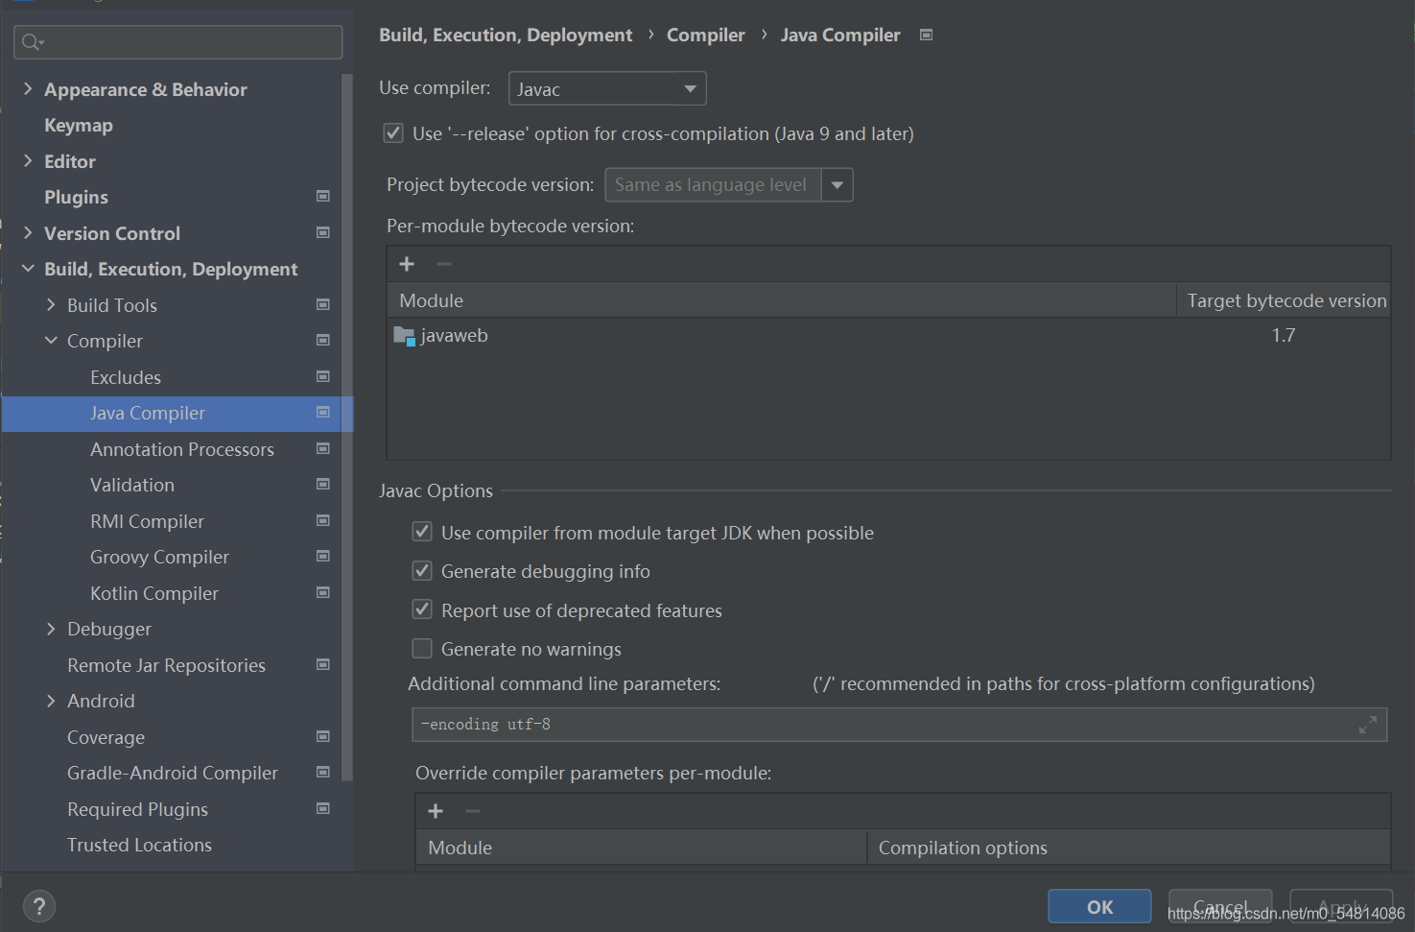Expand the command line parameters field icon
Screen dimensions: 1415x932
click(1368, 725)
